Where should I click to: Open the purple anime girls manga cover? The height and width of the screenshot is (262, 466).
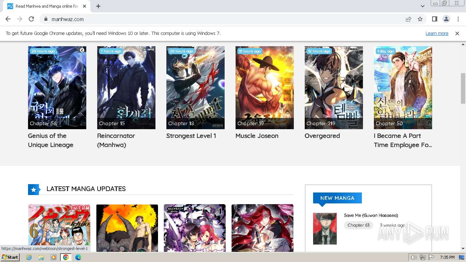[195, 228]
